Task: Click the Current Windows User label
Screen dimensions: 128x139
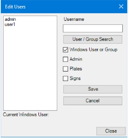Action: [x=26, y=115]
